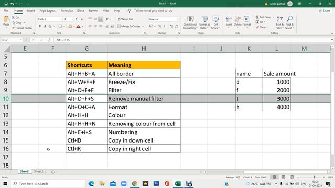
Task: Toggle Underline formatting
Action: point(50,26)
